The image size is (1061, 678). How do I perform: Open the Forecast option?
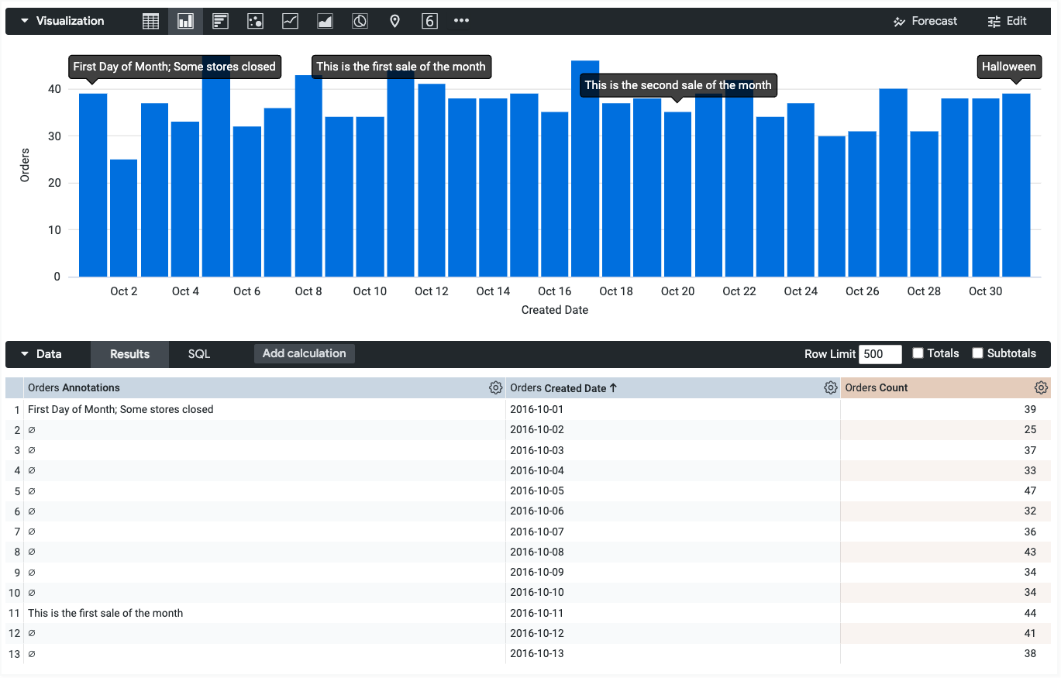925,22
